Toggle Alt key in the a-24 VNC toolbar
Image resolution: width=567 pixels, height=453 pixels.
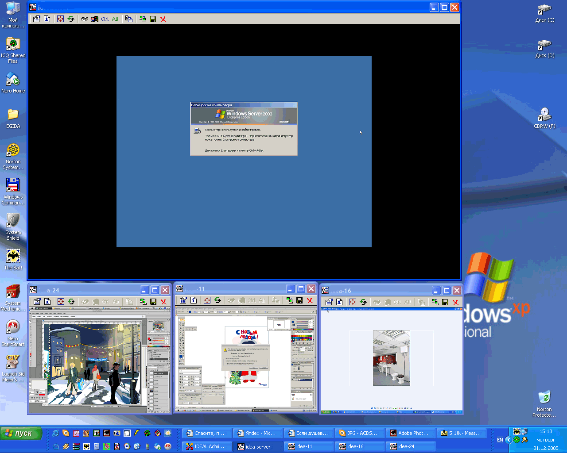(x=116, y=302)
